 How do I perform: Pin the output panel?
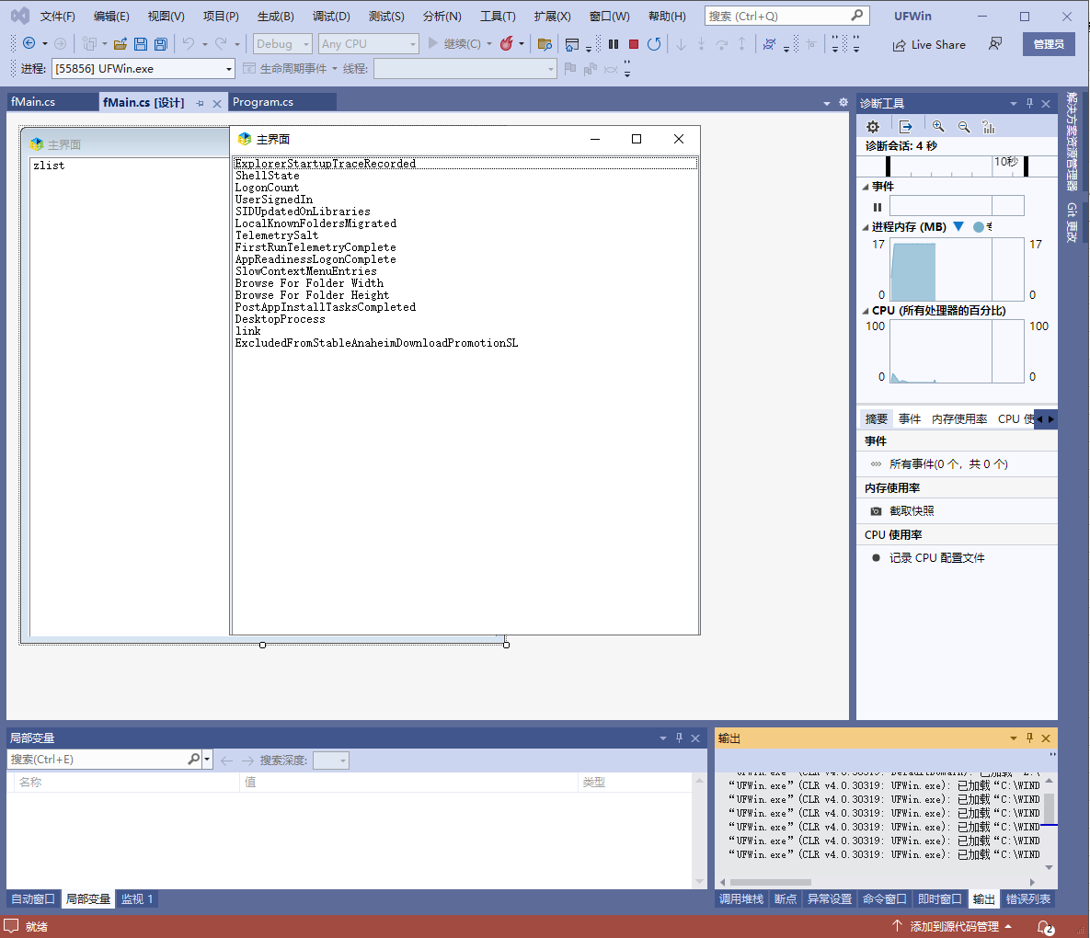(x=1029, y=738)
